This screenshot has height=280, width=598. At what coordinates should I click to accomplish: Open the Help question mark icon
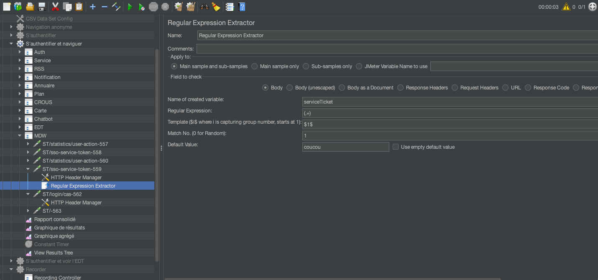point(242,7)
